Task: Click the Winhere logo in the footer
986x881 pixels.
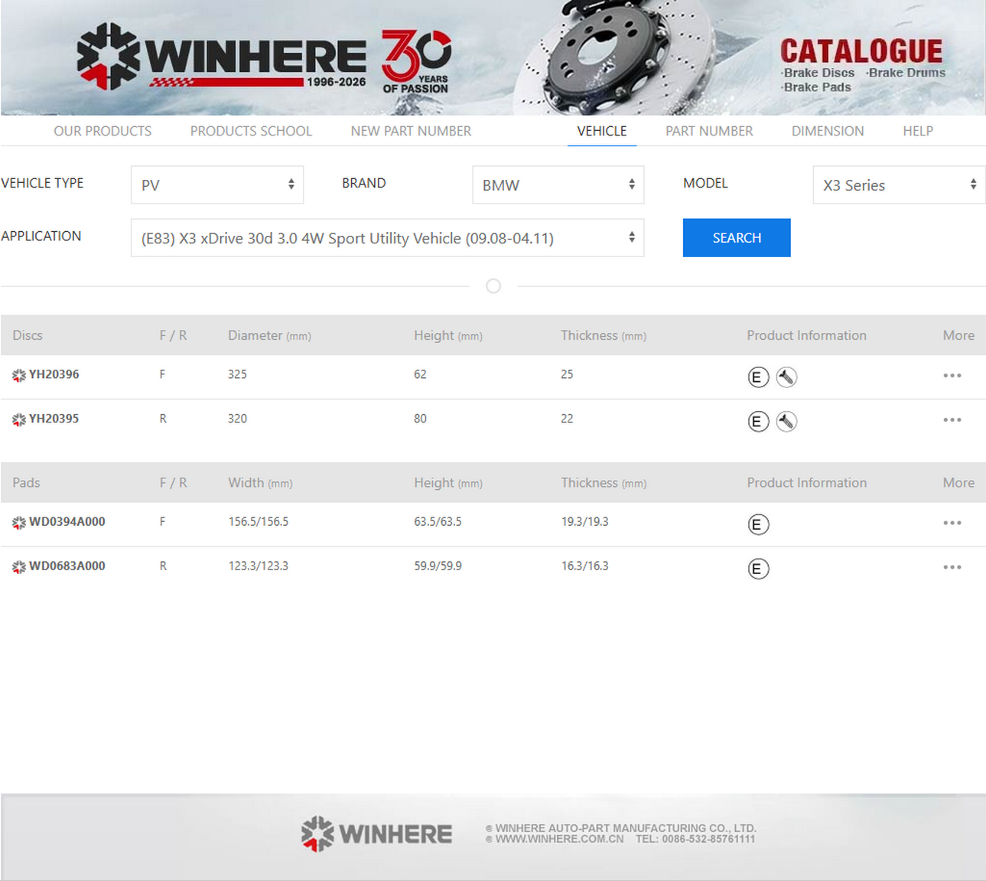Action: [376, 834]
